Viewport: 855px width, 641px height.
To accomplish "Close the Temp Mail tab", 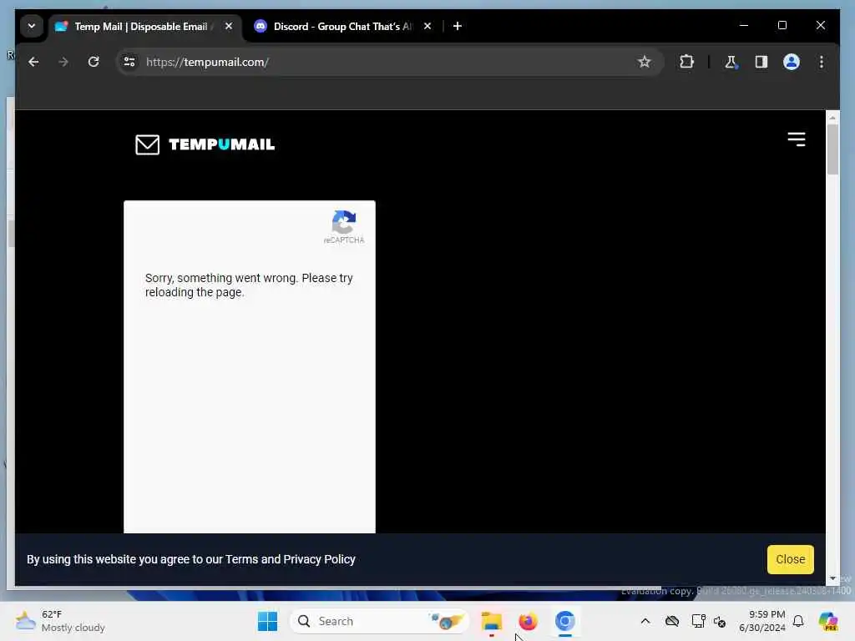I will [229, 26].
